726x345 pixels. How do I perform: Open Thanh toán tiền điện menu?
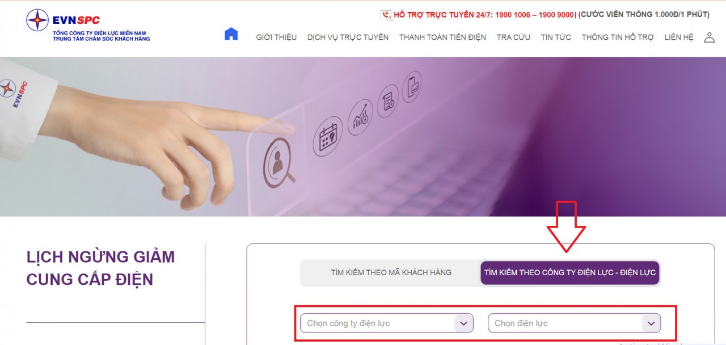pyautogui.click(x=442, y=37)
